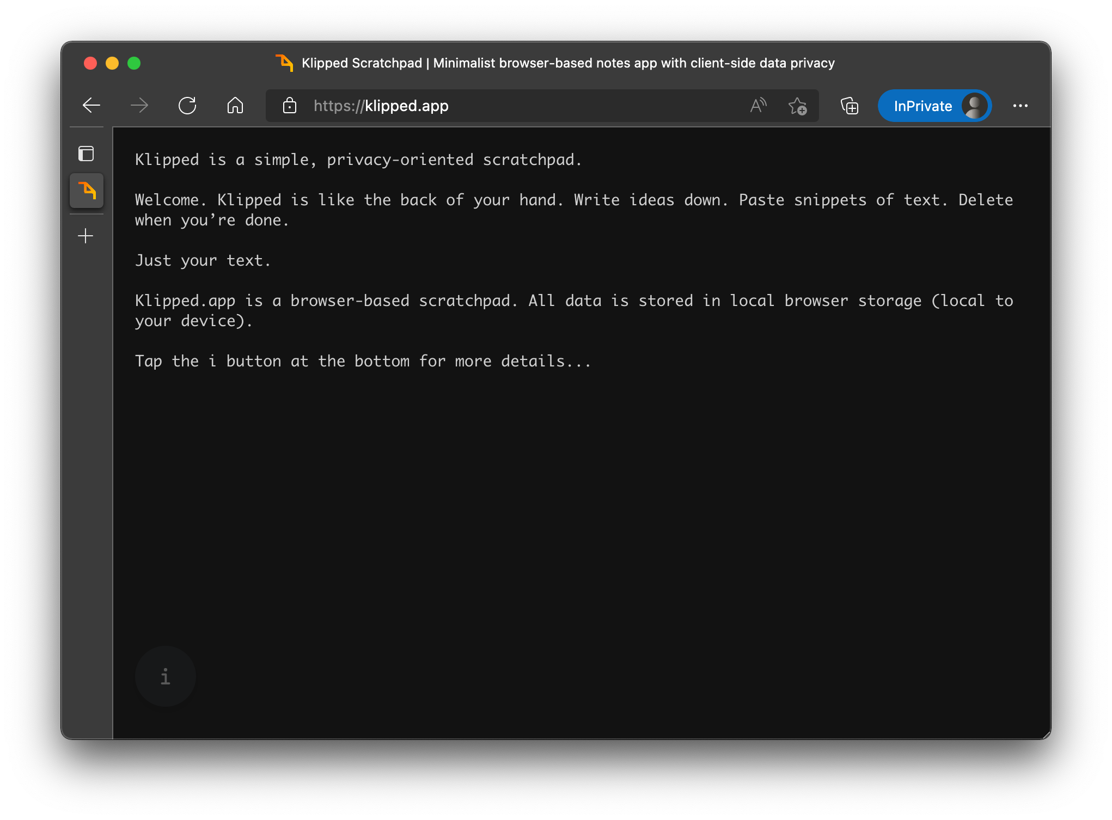Screen dimensions: 1112x820
Task: Add this page to favorites
Action: 798,106
